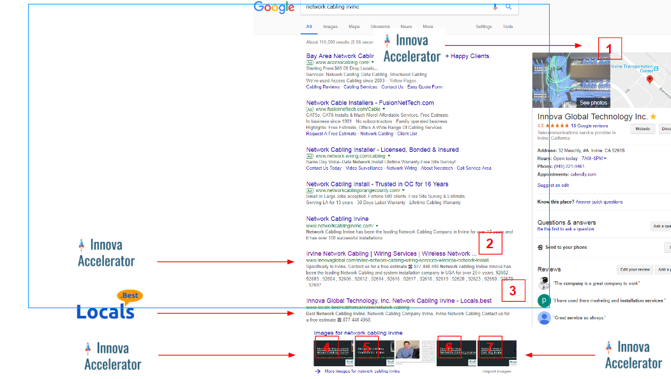This screenshot has height=379, width=671.
Task: Click the Website button in the knowledge panel
Action: [642, 129]
